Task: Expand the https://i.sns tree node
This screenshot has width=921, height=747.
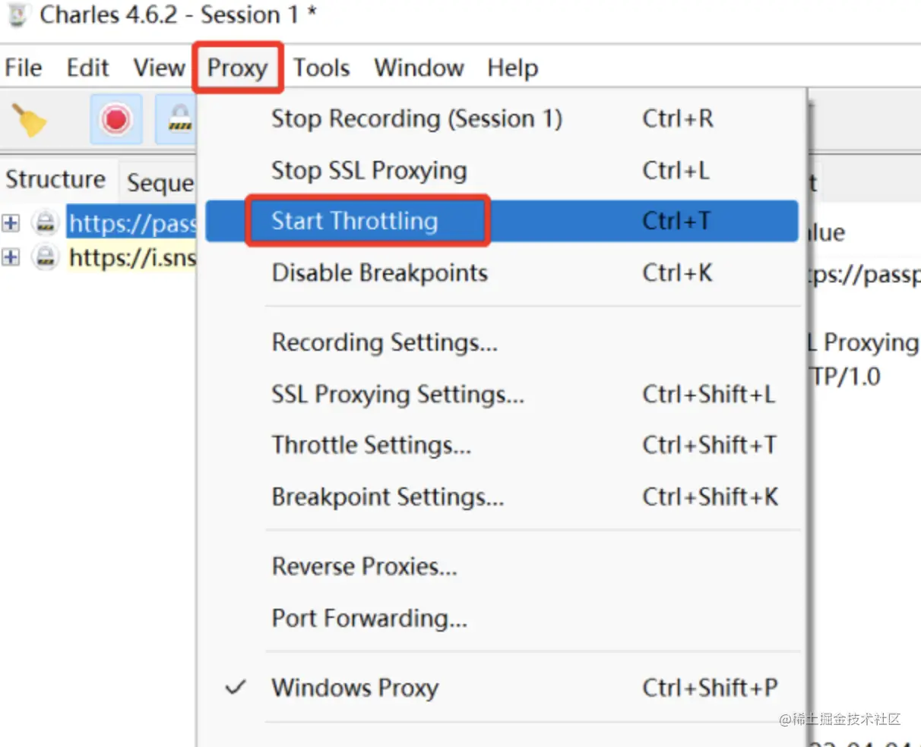Action: click(11, 257)
